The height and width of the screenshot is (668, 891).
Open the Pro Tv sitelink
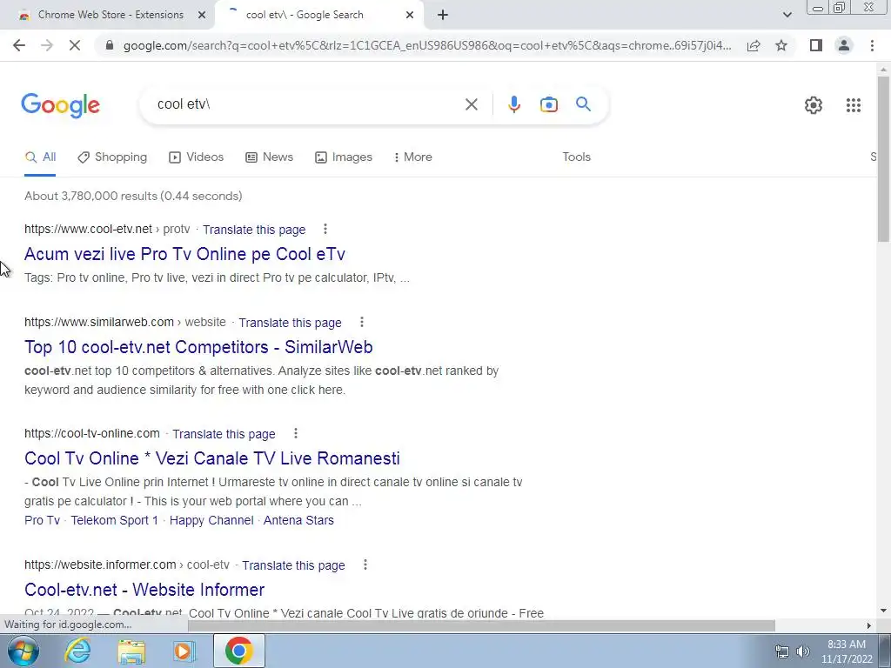(42, 520)
